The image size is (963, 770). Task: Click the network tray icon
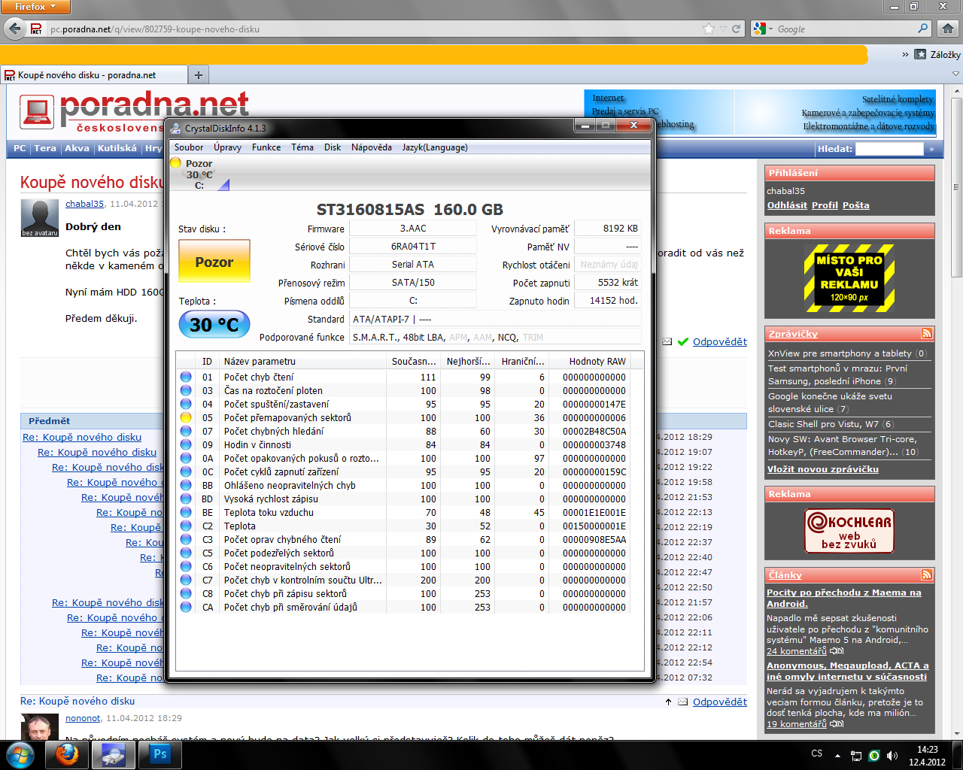856,755
